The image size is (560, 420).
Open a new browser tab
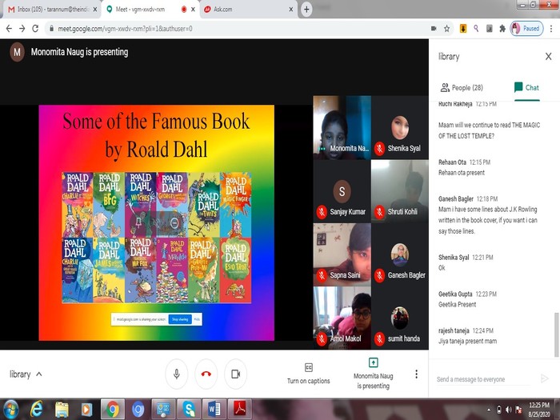click(306, 10)
